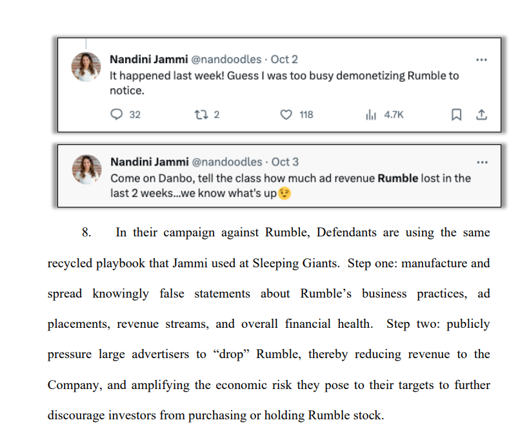Image resolution: width=529 pixels, height=429 pixels.
Task: Click the share icon on the Oct 2 tweet
Action: pos(481,115)
